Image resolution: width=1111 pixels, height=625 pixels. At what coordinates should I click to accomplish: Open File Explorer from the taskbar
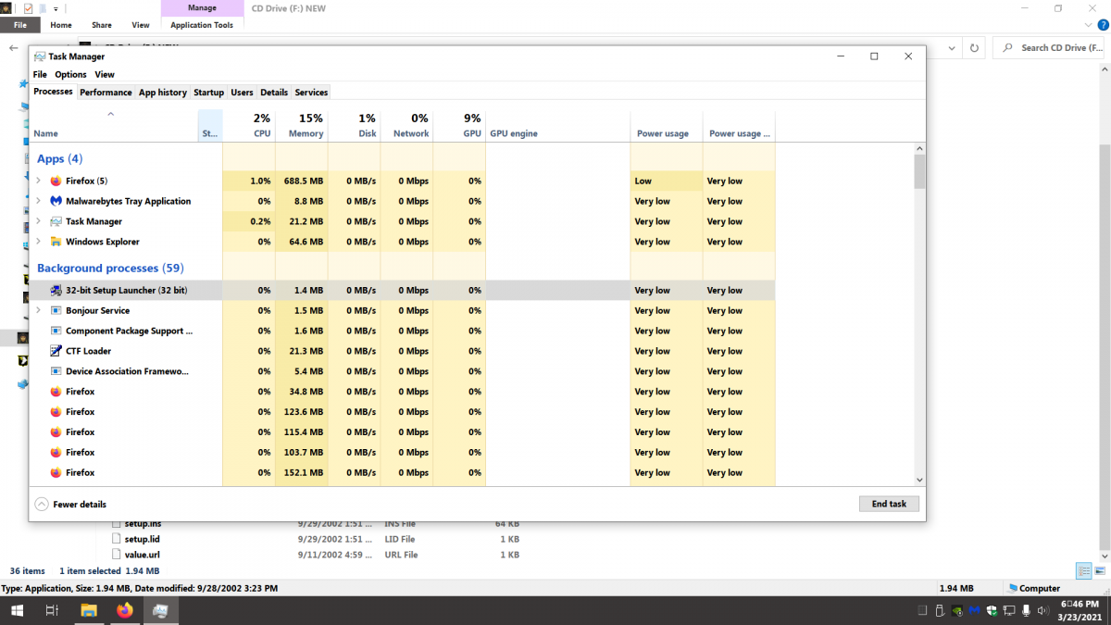click(x=89, y=610)
